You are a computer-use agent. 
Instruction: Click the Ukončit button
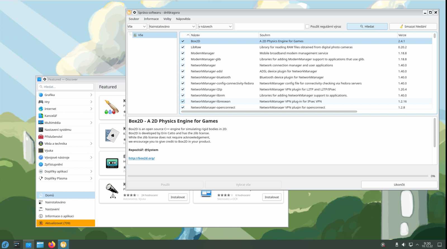[x=399, y=185]
